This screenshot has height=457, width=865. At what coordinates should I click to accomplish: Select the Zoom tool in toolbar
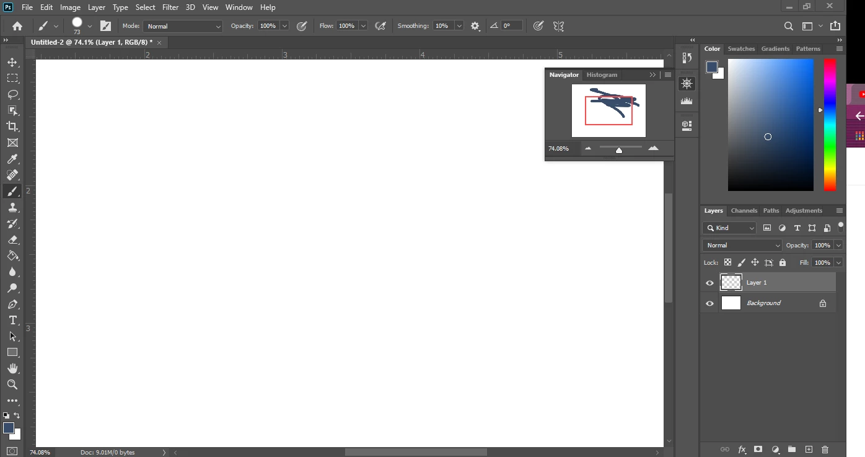click(x=12, y=384)
